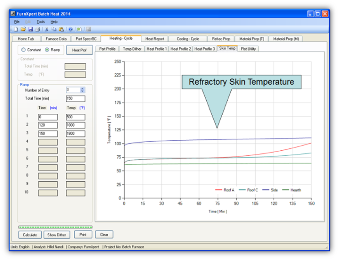
Task: Click 'Company: FurnXpert' in status bar
Action: pos(83,247)
